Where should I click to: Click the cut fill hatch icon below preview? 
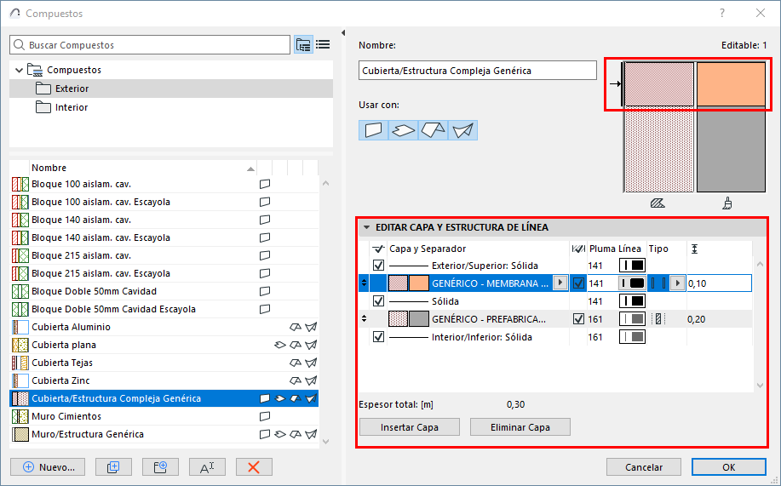point(658,203)
